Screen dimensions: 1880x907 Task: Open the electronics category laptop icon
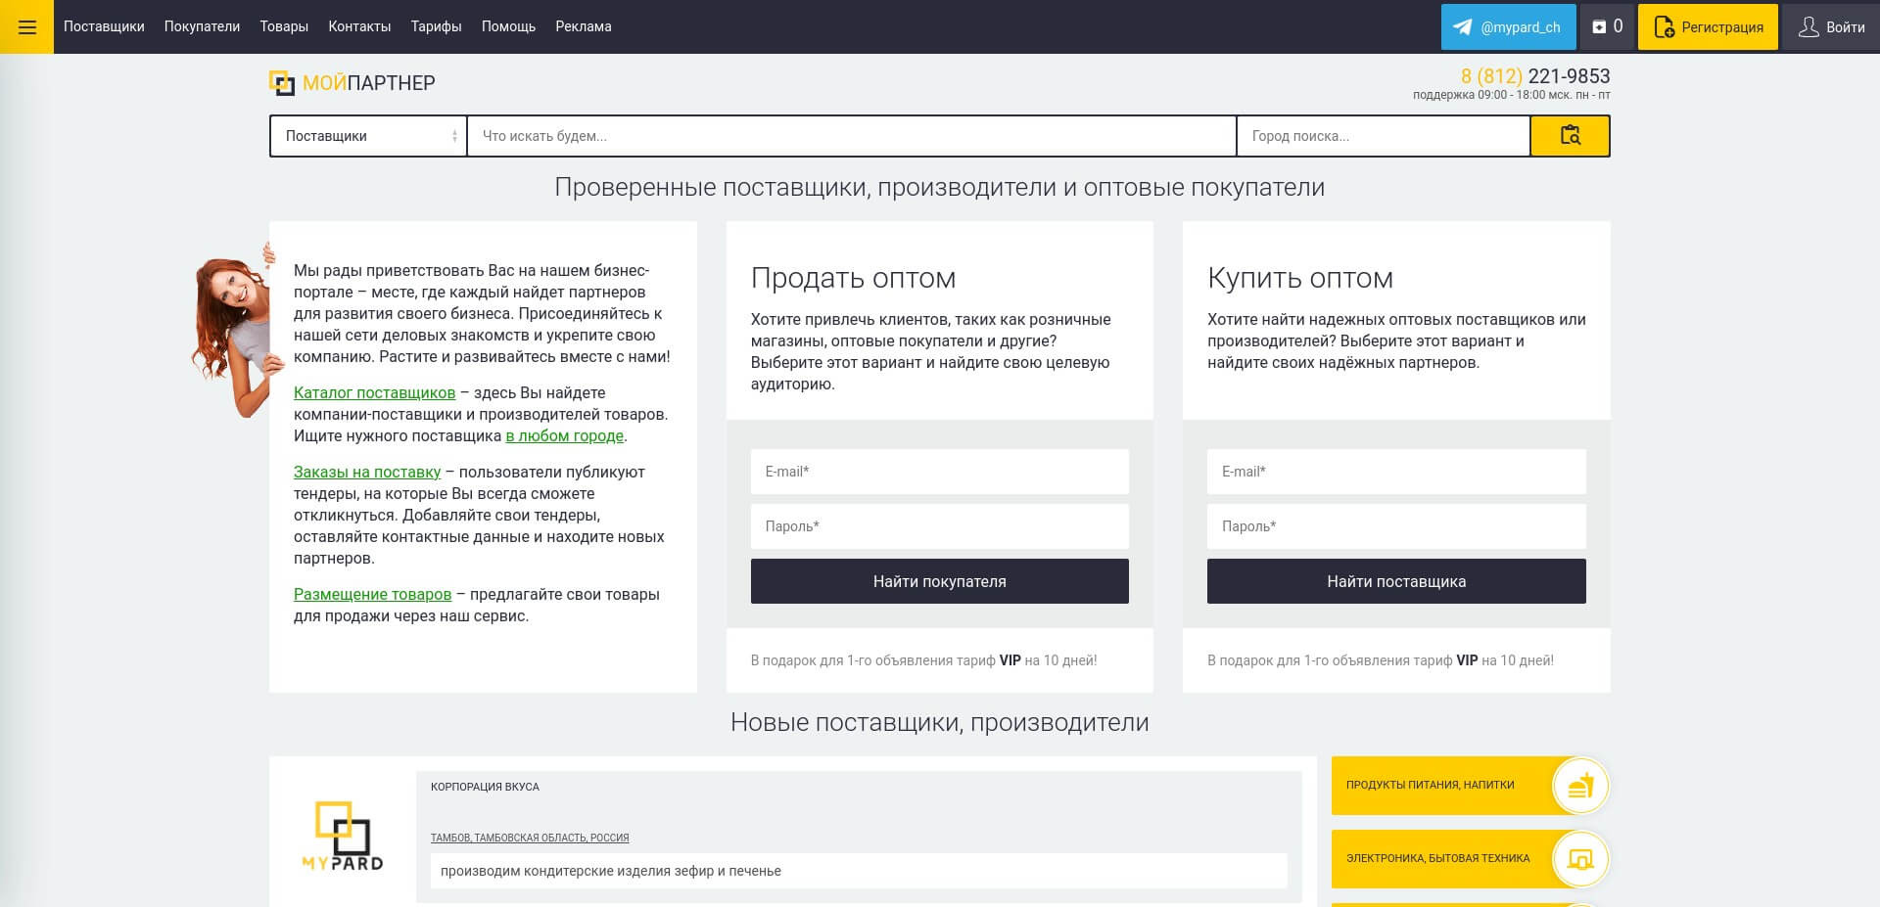1580,859
